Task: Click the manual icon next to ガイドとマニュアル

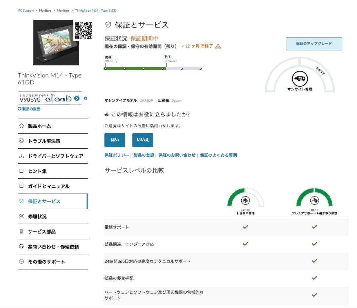Action: 22,186
